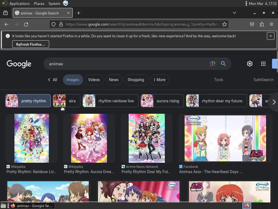Deselect the pretty rhythm chip

(28, 101)
